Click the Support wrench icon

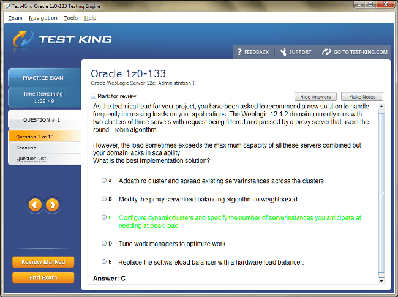click(x=283, y=52)
